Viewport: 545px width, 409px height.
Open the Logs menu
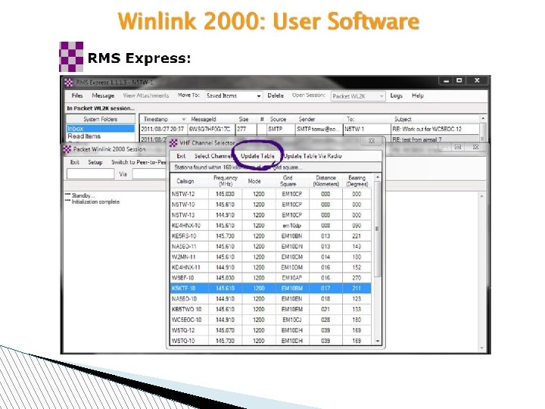(396, 95)
